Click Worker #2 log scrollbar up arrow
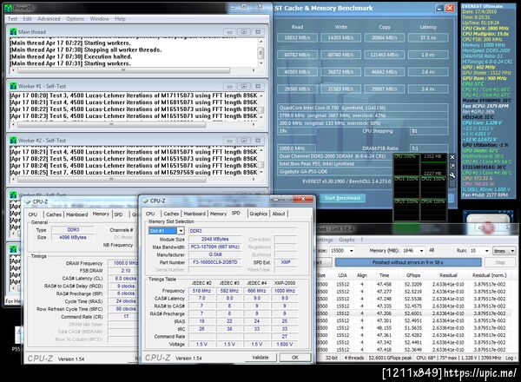This screenshot has height=382, width=521. (x=261, y=151)
